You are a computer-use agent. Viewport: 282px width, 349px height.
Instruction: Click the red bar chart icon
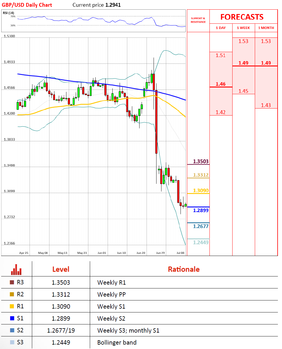16,269
